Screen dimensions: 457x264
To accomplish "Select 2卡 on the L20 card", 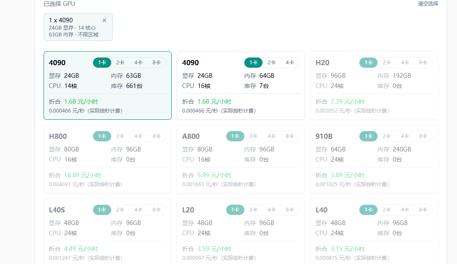I will click(253, 210).
